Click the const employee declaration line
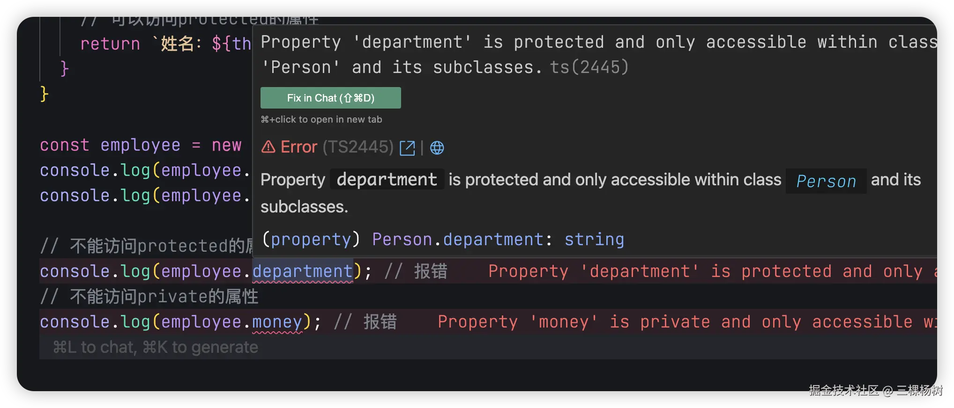 point(141,145)
